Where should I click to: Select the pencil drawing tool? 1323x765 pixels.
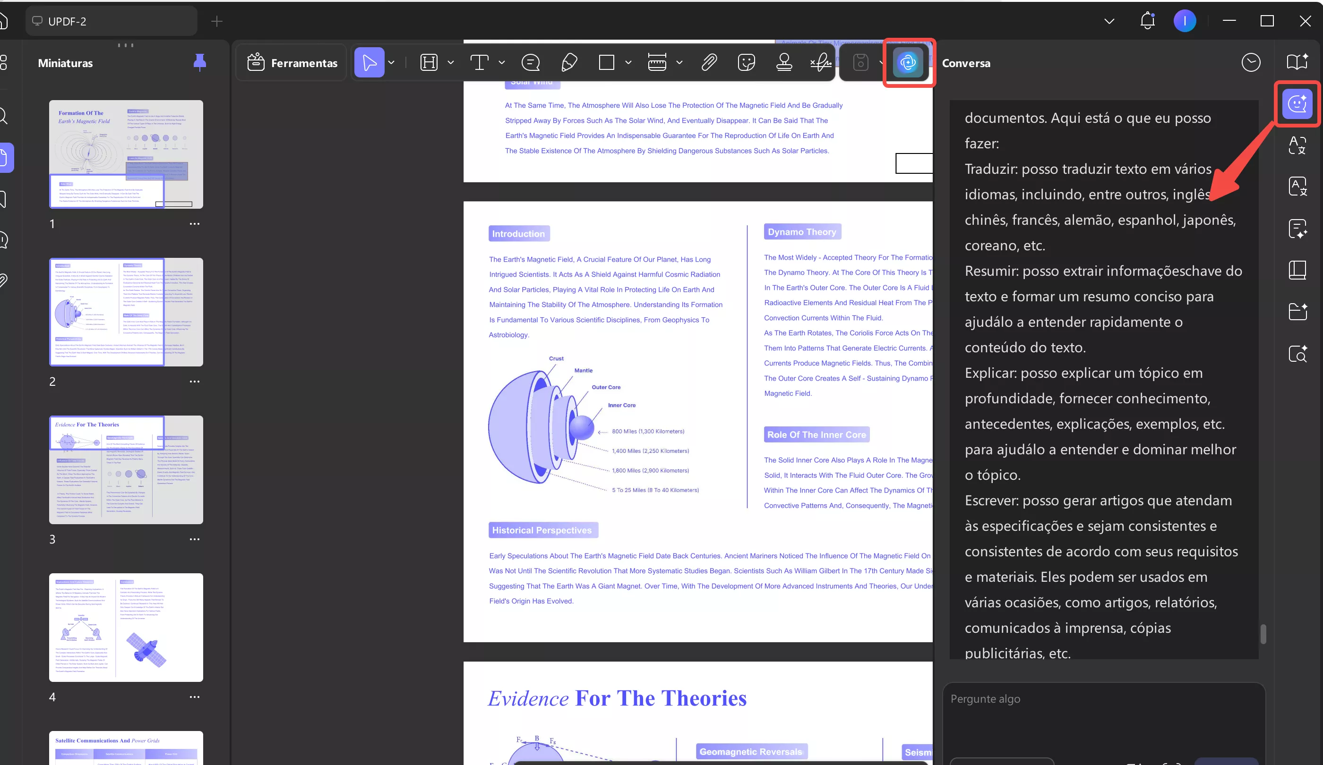tap(569, 63)
